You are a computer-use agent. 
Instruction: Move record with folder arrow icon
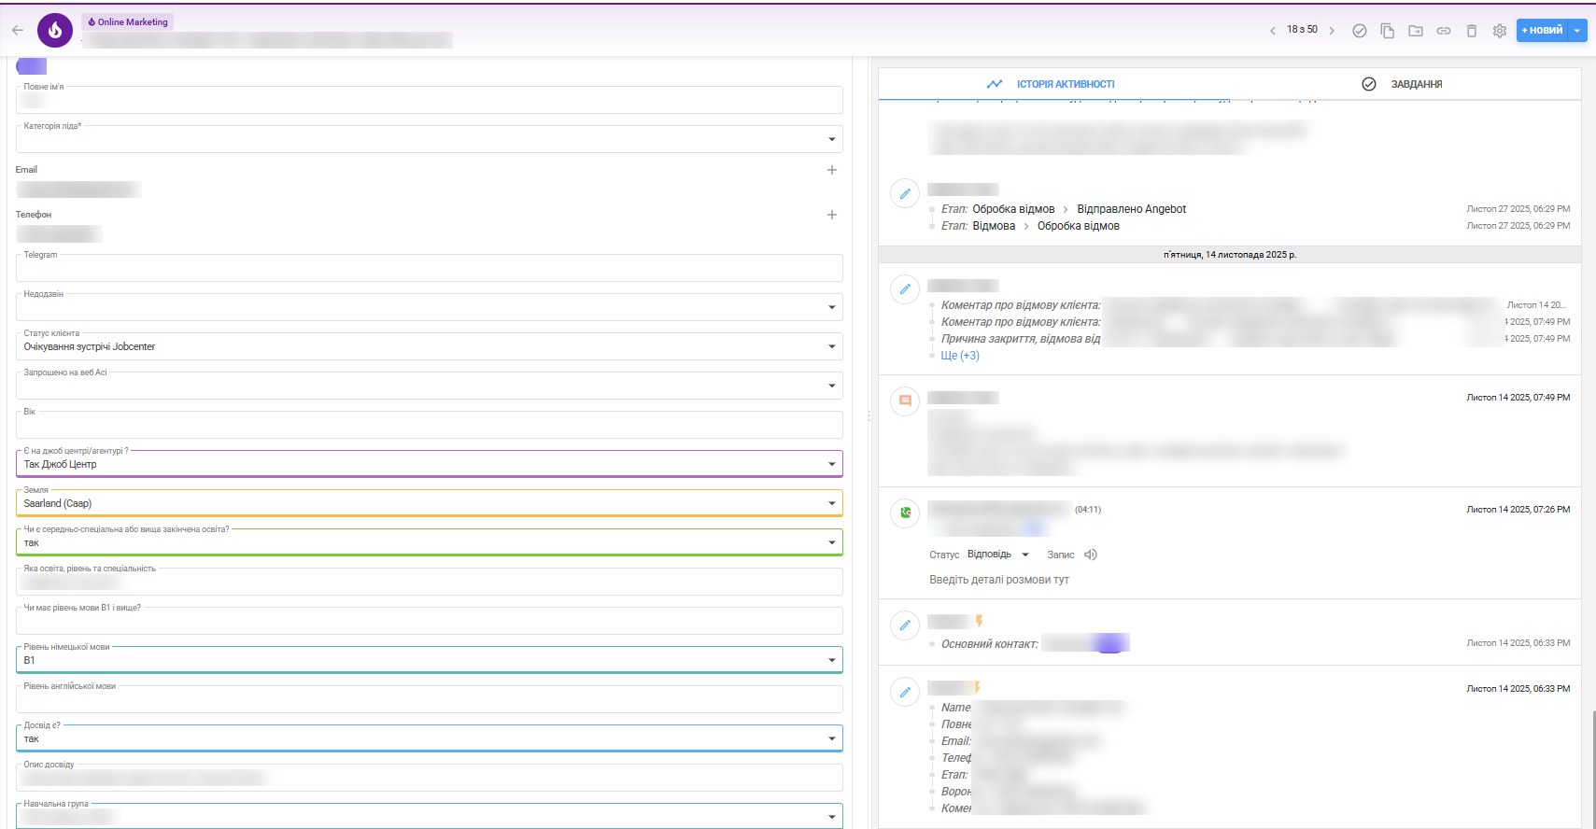point(1416,31)
